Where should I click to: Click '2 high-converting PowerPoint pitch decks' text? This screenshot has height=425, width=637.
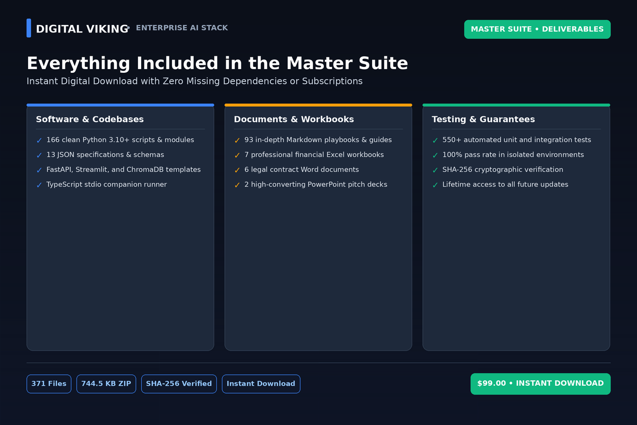(316, 184)
